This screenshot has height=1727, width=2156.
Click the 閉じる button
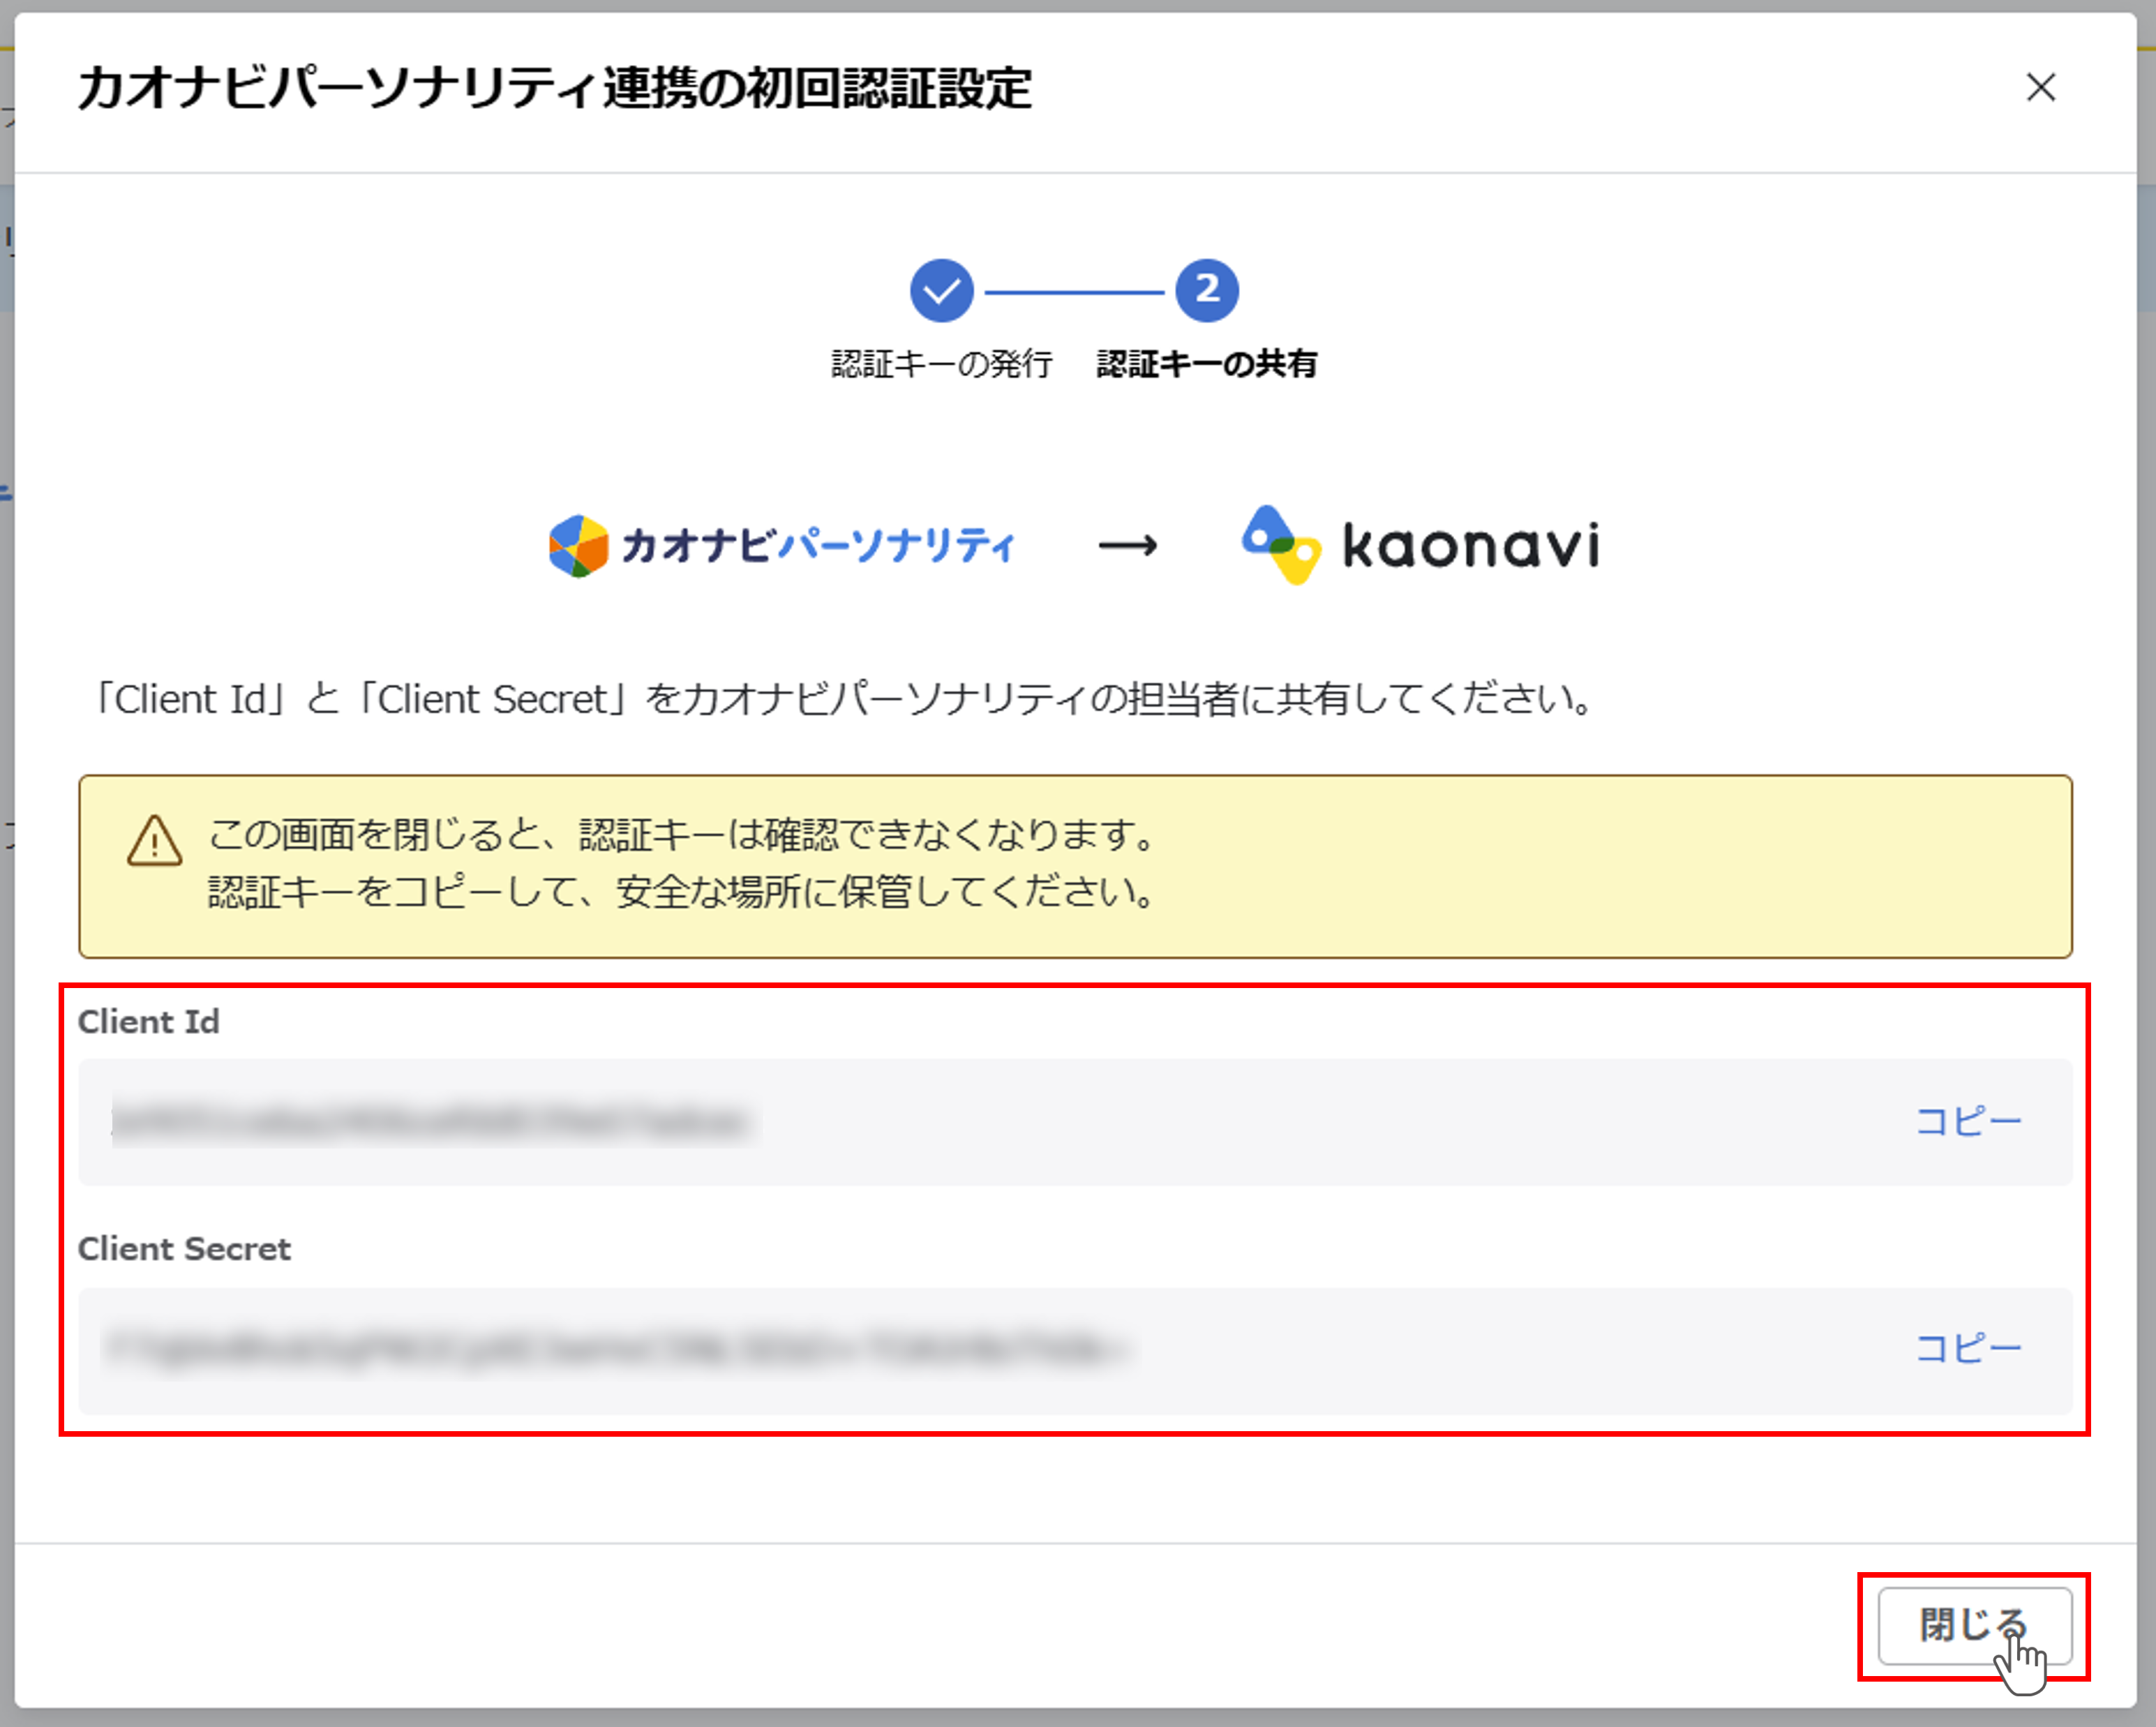click(1974, 1625)
